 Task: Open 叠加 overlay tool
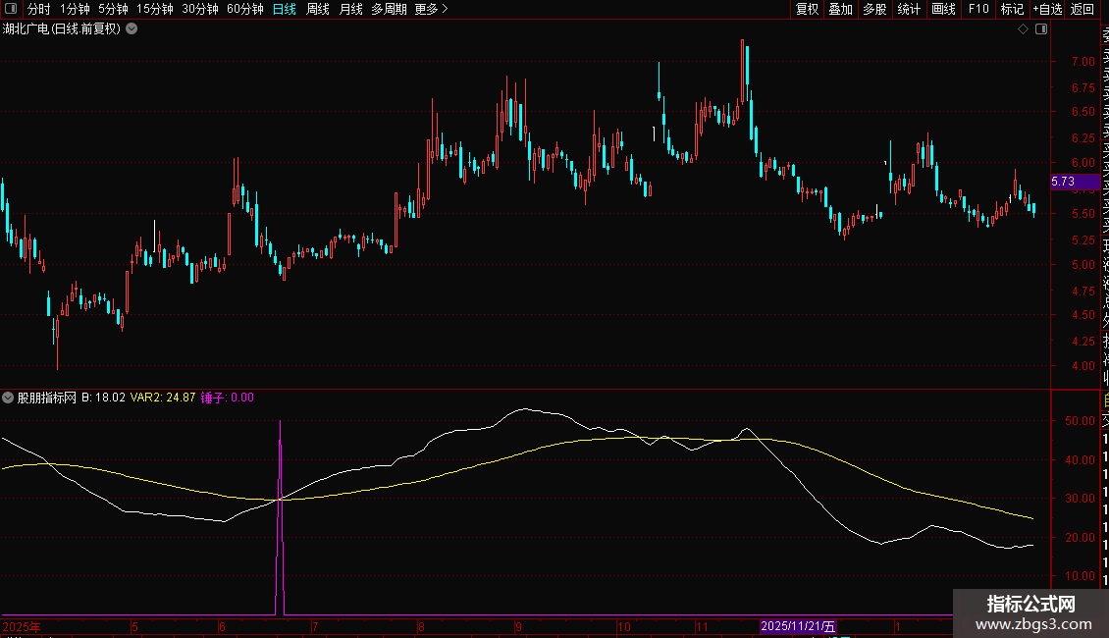[x=840, y=9]
